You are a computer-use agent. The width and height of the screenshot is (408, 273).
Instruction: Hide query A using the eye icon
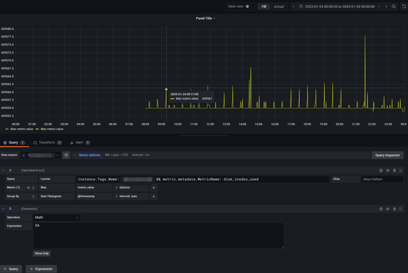pyautogui.click(x=388, y=170)
